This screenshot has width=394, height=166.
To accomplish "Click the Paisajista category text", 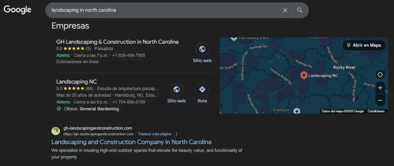I will coord(104,49).
